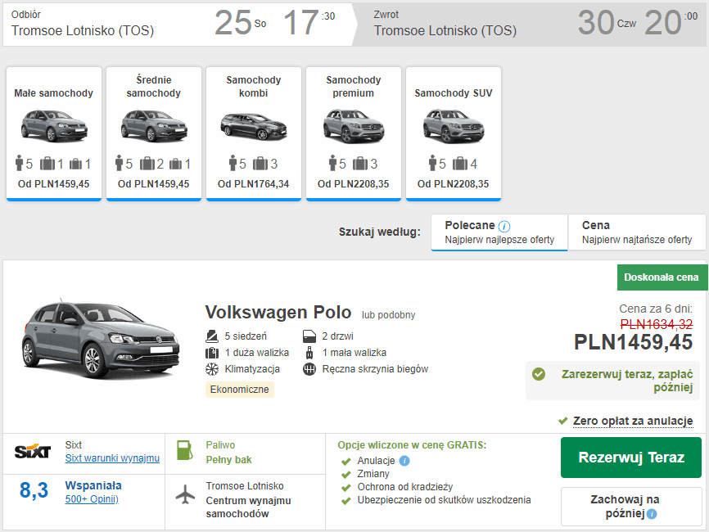Click the passenger icon on Małe samochody card

(19, 163)
